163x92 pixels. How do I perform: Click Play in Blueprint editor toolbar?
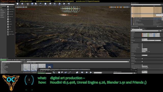[x=91, y=73]
